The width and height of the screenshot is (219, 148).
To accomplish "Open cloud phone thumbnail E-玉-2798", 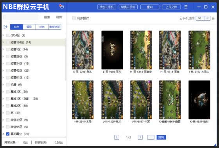I will pyautogui.click(x=83, y=50).
